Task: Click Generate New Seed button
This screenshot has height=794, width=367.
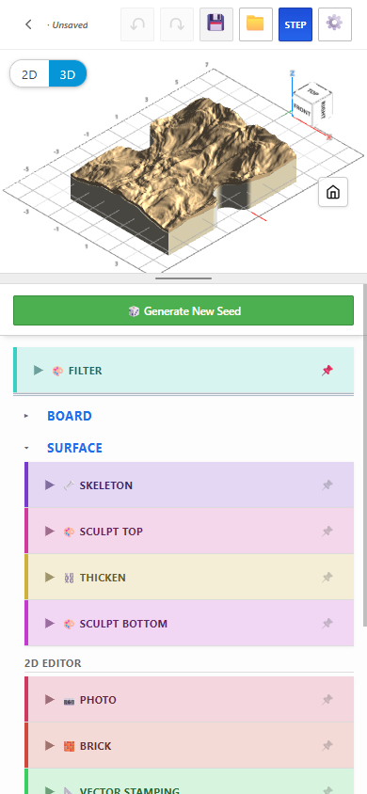Action: click(x=183, y=310)
